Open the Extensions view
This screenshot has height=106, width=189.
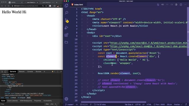click(x=66, y=35)
